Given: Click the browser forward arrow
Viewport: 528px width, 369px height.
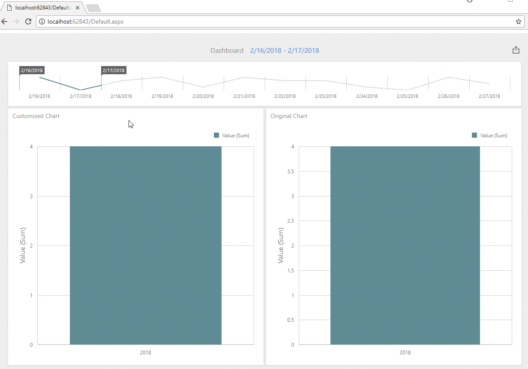Looking at the screenshot, I should click(x=17, y=21).
